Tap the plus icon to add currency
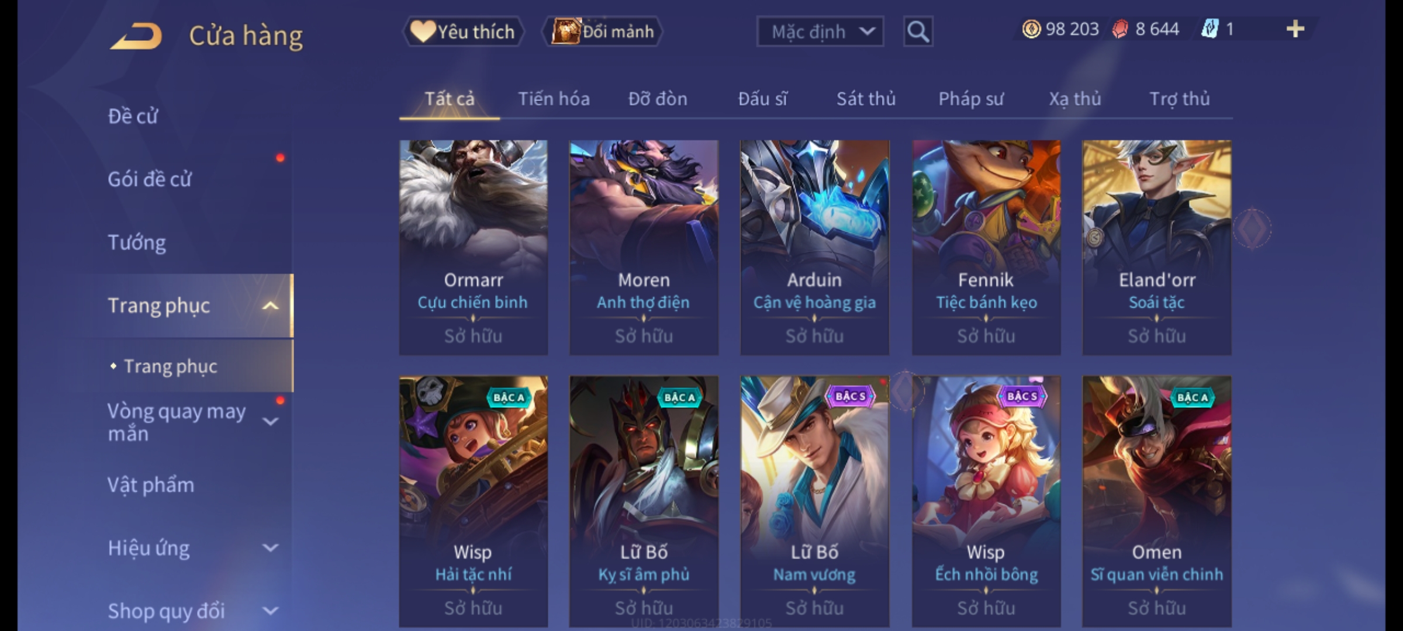The height and width of the screenshot is (631, 1403). point(1295,29)
